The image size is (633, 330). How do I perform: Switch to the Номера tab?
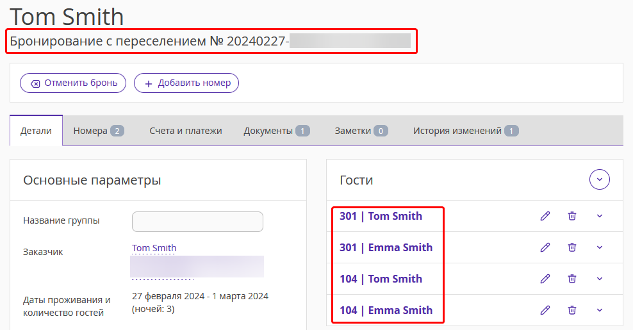99,131
